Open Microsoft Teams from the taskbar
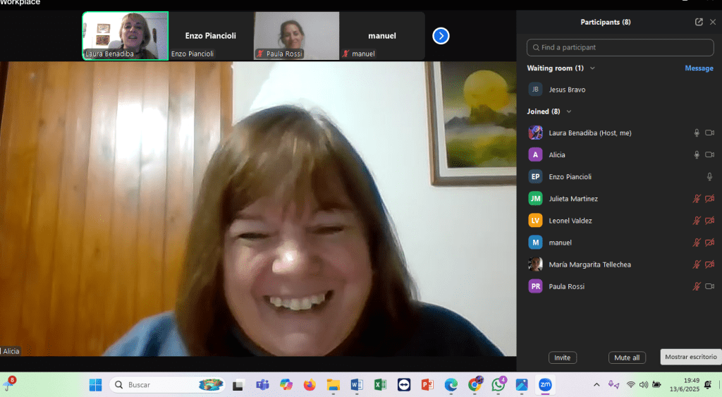The image size is (722, 397). (x=262, y=385)
